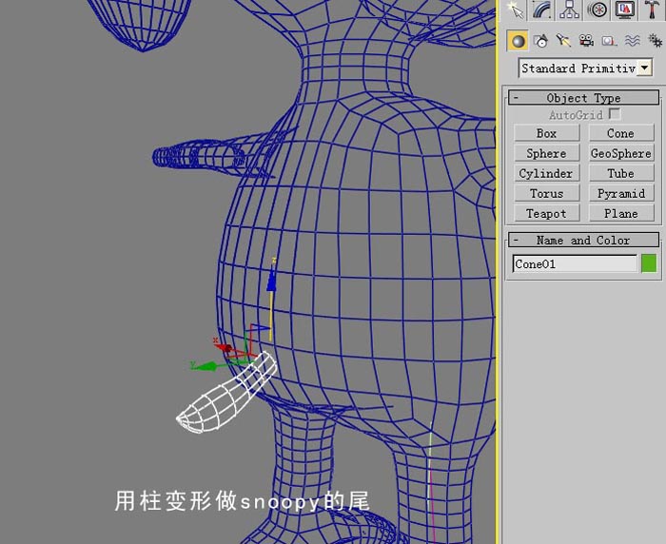Screen dimensions: 666x544
Task: Click the Cone primitive button
Action: click(x=621, y=133)
